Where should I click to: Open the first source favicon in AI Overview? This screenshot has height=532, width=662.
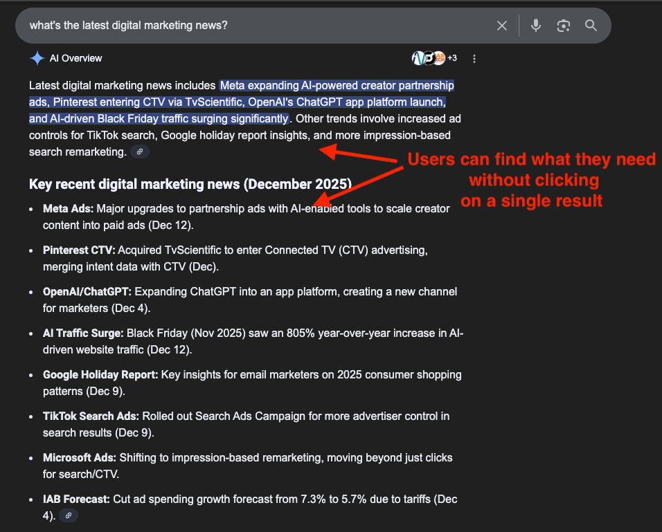coord(418,58)
